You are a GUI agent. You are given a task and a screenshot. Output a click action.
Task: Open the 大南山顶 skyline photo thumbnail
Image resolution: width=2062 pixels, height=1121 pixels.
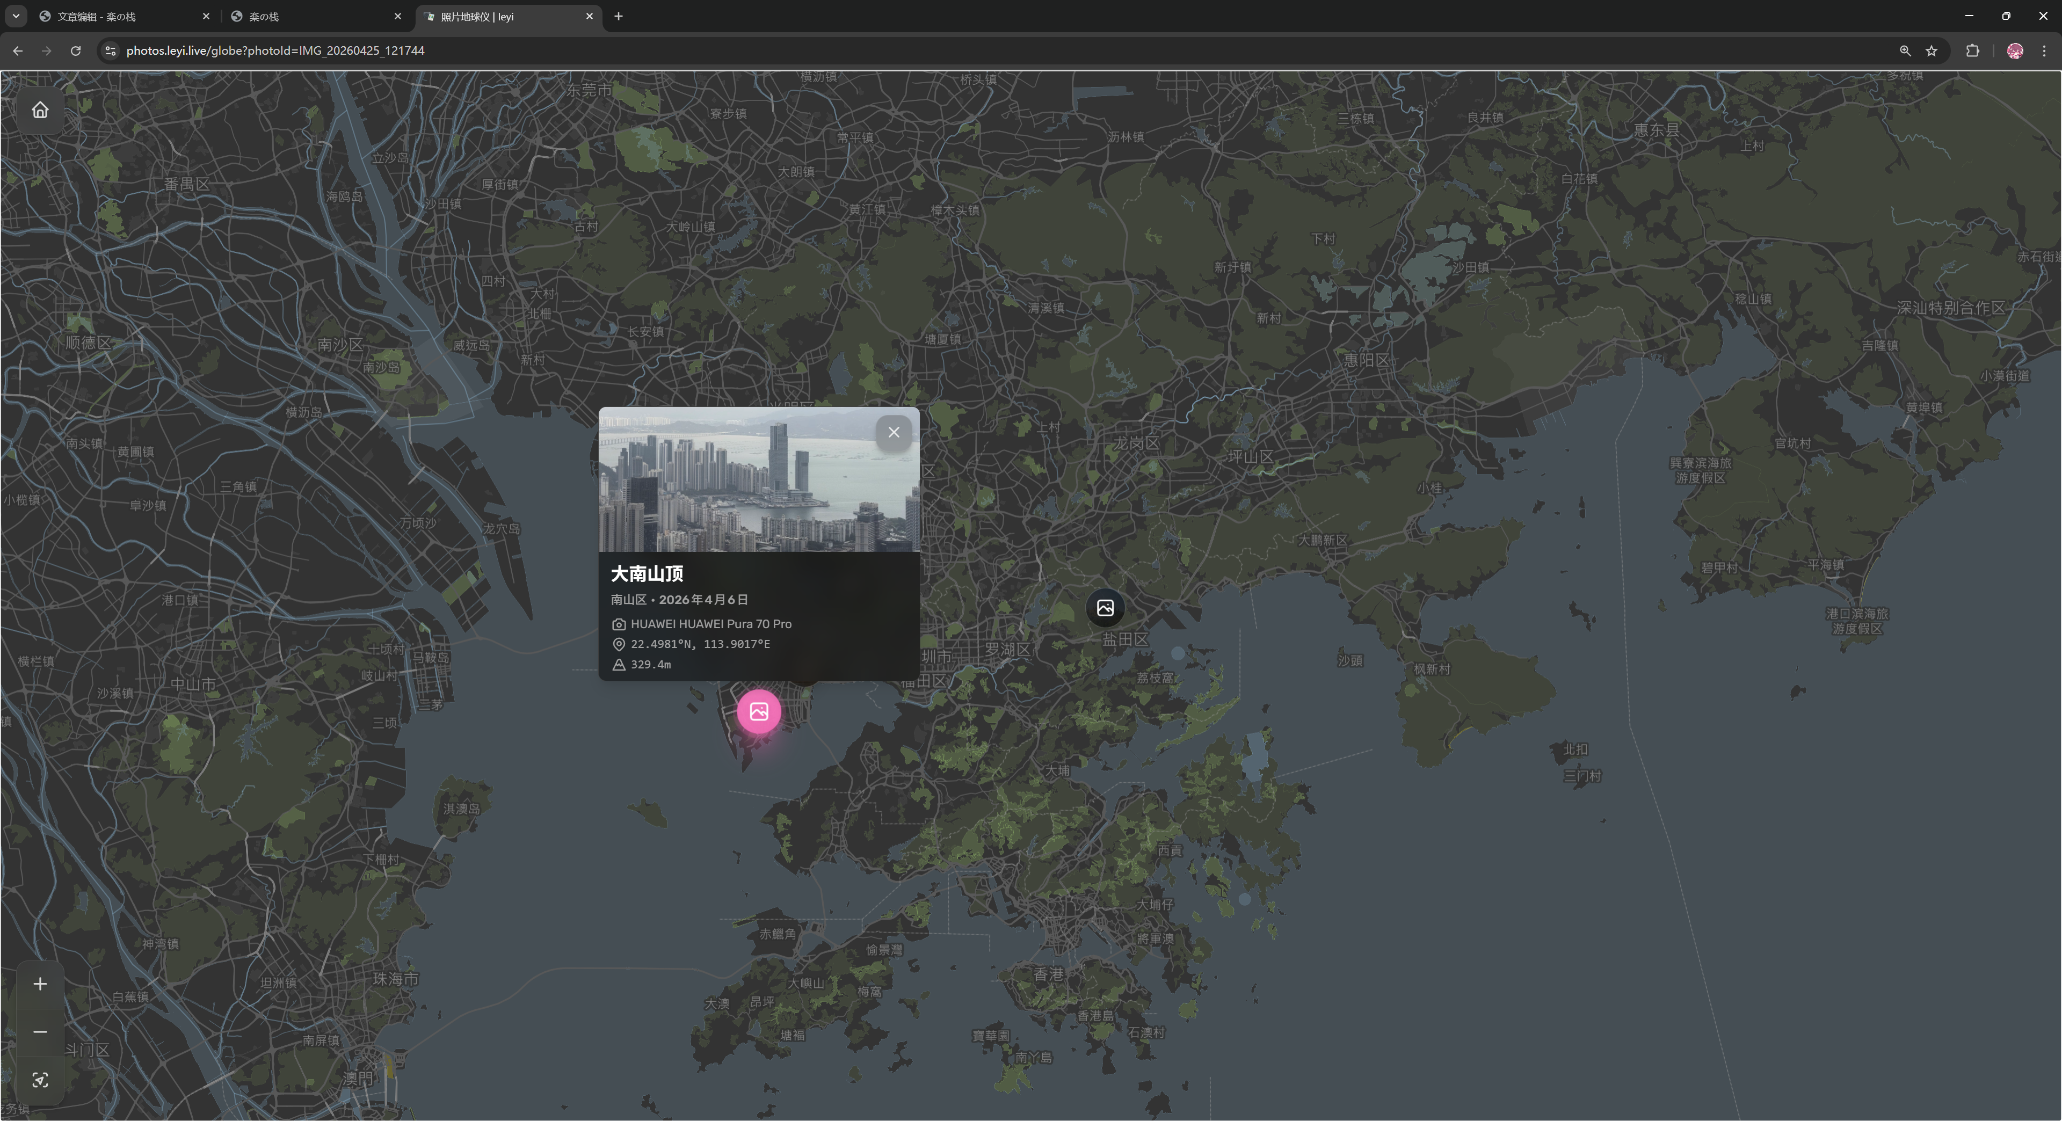coord(759,479)
